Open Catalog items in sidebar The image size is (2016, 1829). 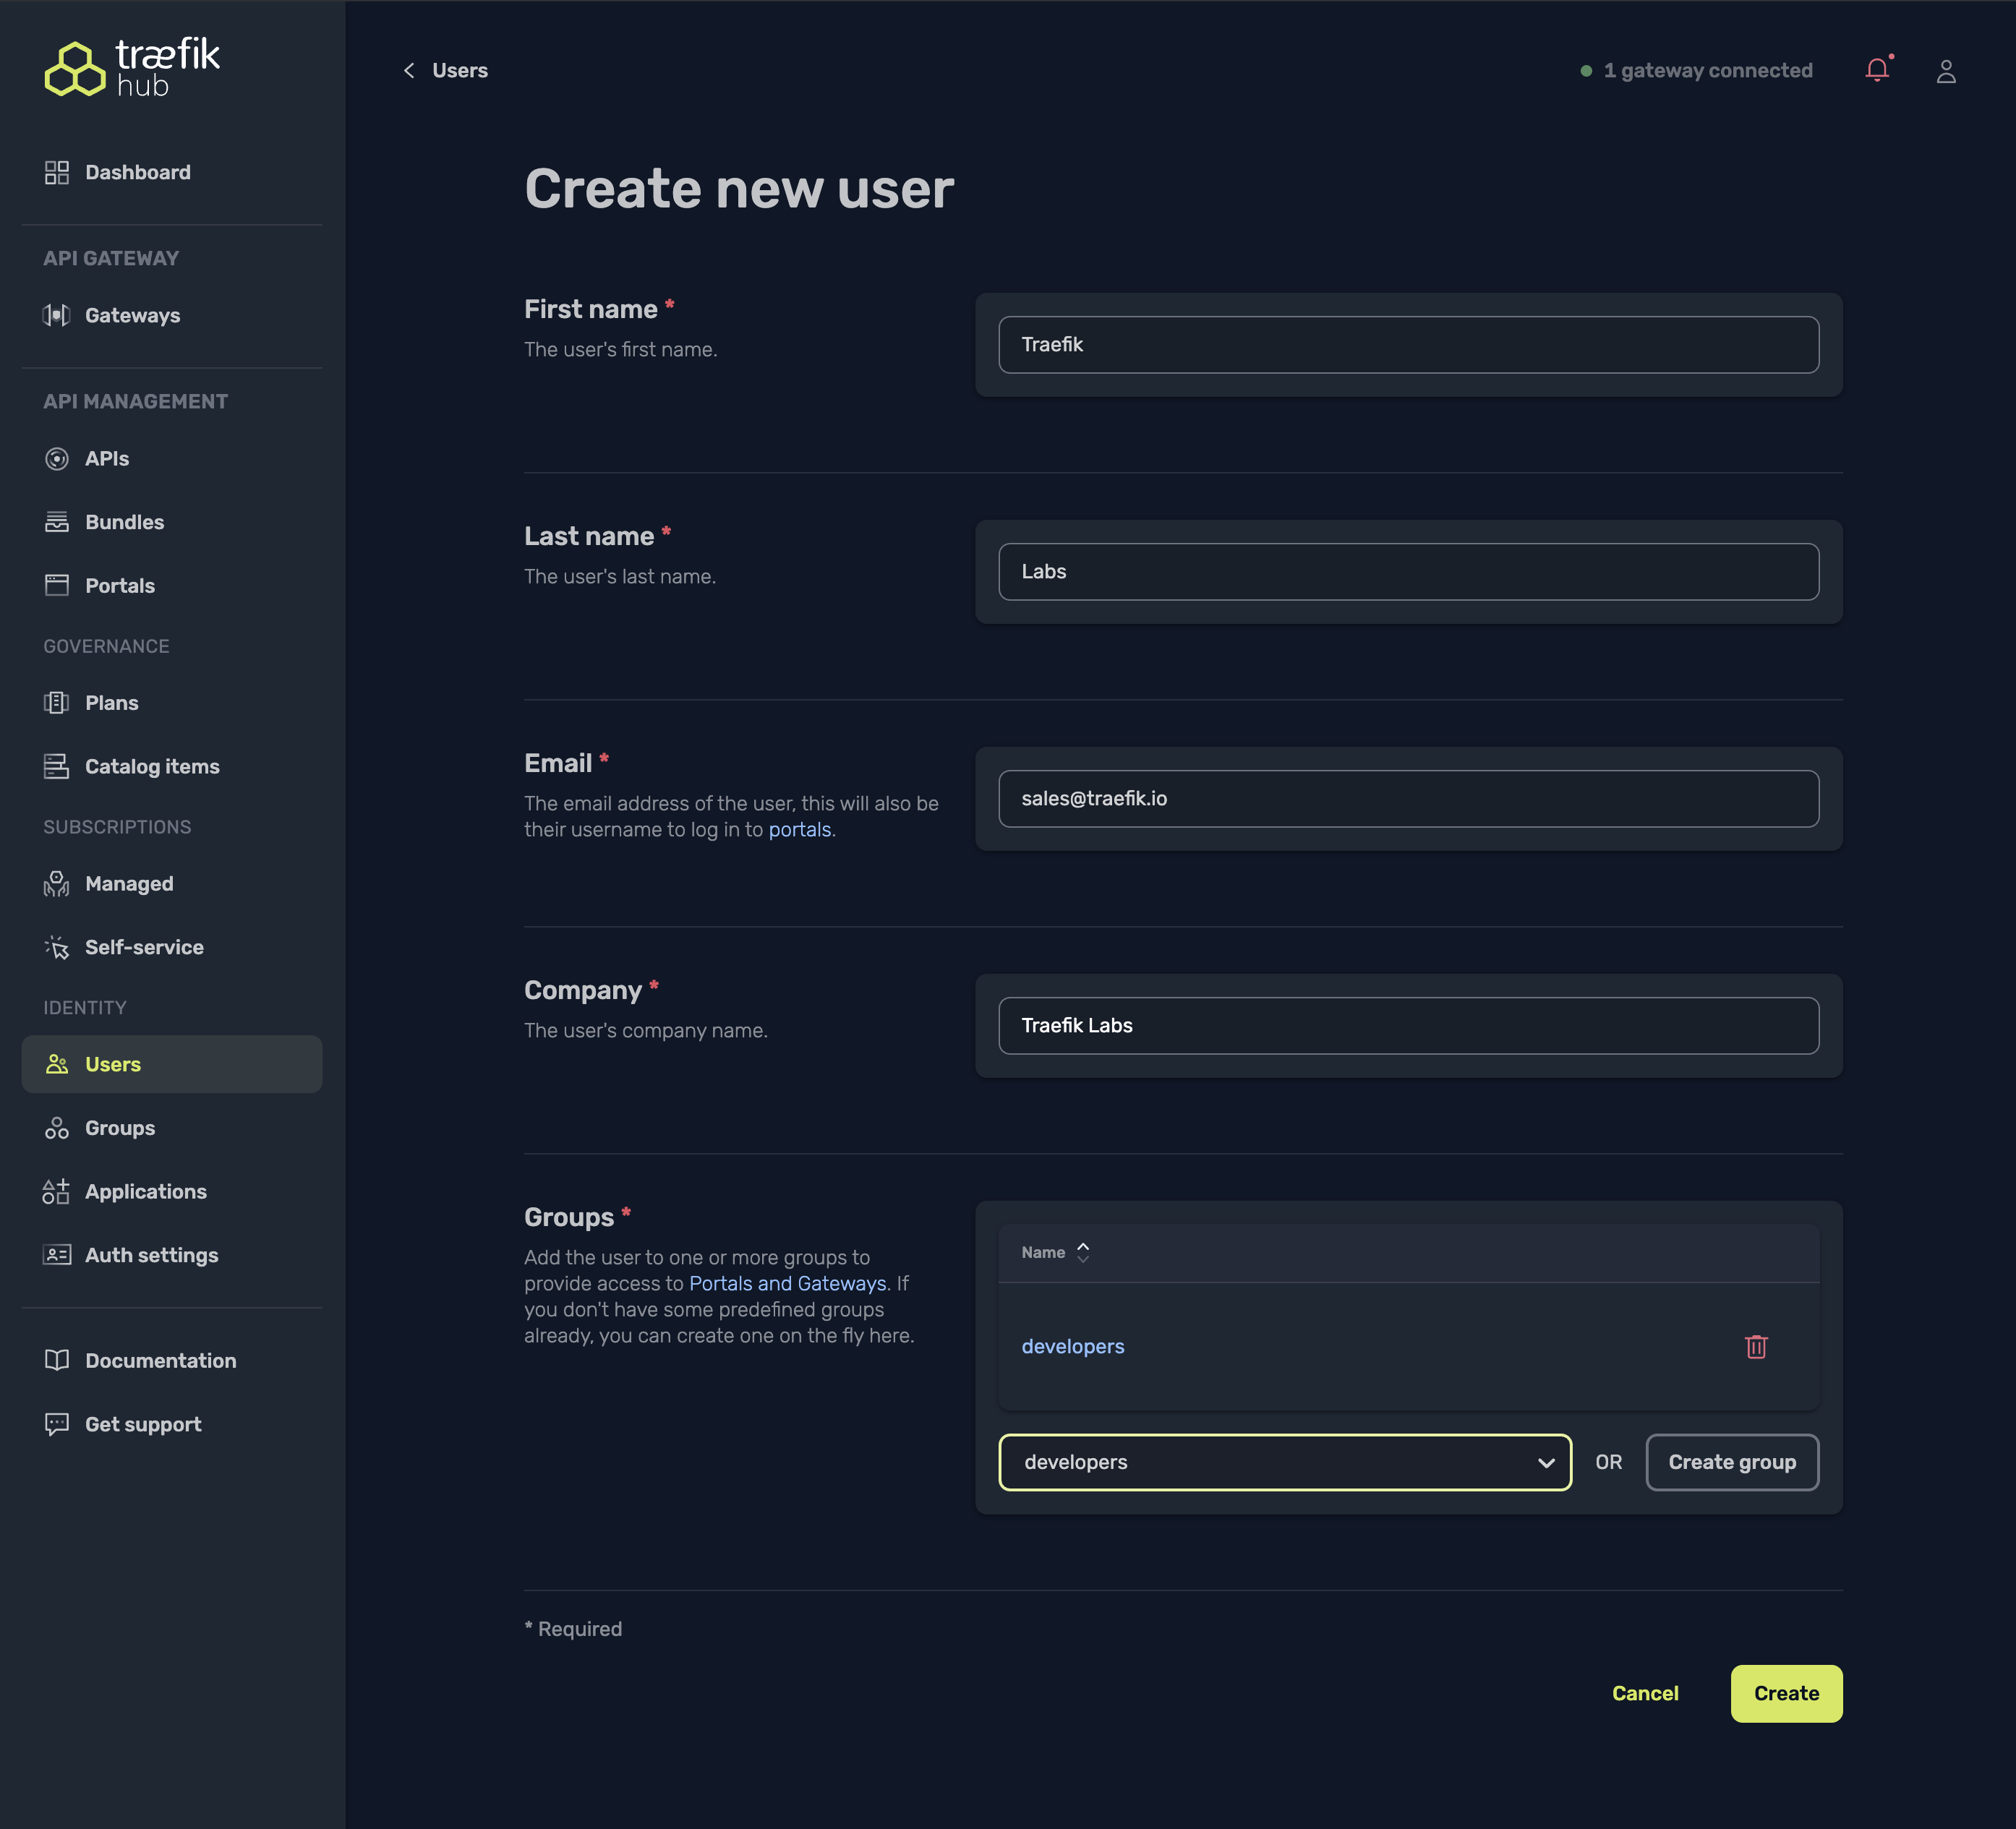[x=151, y=766]
